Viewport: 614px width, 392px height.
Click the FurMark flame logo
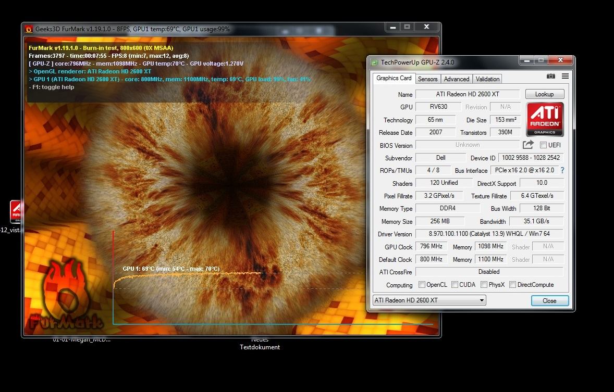tap(67, 294)
